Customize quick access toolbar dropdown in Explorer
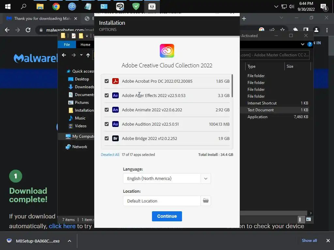Screen dimensions: 334x250 tap(87, 36)
